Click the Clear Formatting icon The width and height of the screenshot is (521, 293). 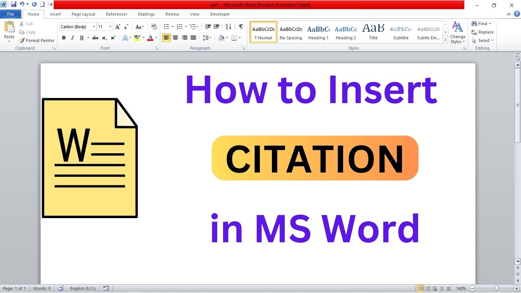(154, 27)
